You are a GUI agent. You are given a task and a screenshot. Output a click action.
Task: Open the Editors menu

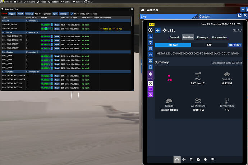(29, 2)
